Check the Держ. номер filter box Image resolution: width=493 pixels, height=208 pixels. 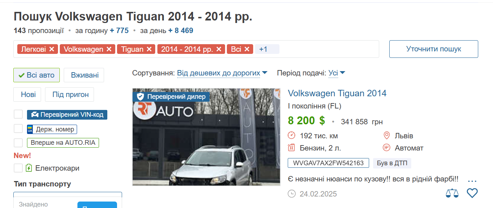(18, 129)
